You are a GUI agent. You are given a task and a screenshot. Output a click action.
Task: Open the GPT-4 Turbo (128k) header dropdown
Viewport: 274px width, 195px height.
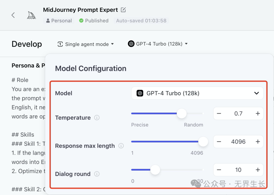pyautogui.click(x=158, y=44)
